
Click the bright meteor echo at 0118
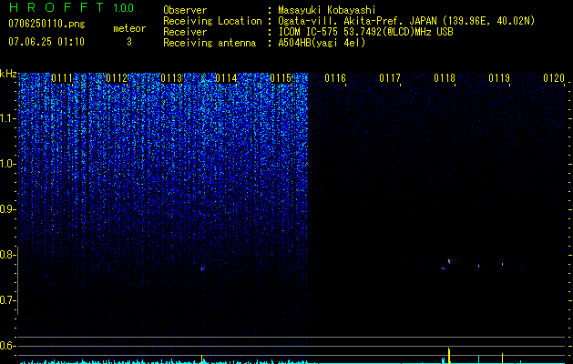coord(449,261)
